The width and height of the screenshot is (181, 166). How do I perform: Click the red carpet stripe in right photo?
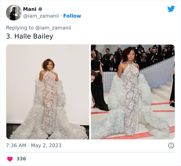tap(155, 135)
